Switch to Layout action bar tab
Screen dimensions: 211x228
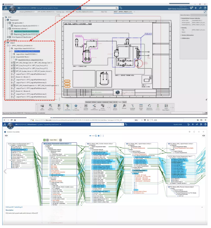coord(99,102)
